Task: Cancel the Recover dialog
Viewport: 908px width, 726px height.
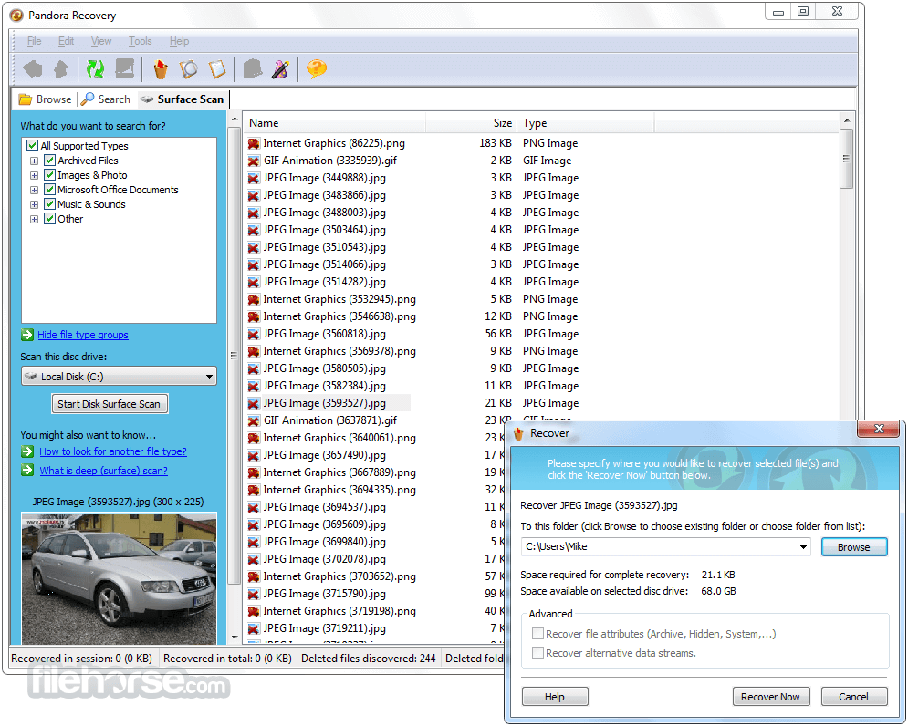Action: (x=853, y=697)
